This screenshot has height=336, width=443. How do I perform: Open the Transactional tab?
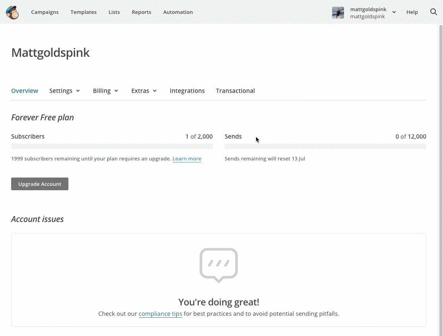click(x=235, y=91)
